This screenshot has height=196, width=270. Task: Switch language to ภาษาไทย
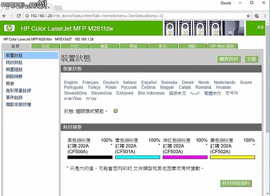tap(73, 98)
